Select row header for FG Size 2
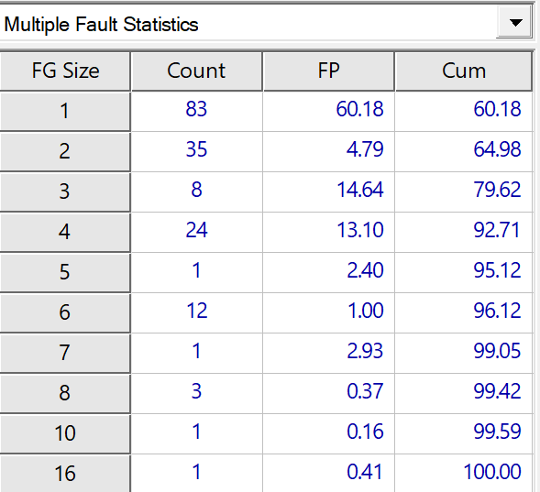This screenshot has height=492, width=540. [65, 152]
